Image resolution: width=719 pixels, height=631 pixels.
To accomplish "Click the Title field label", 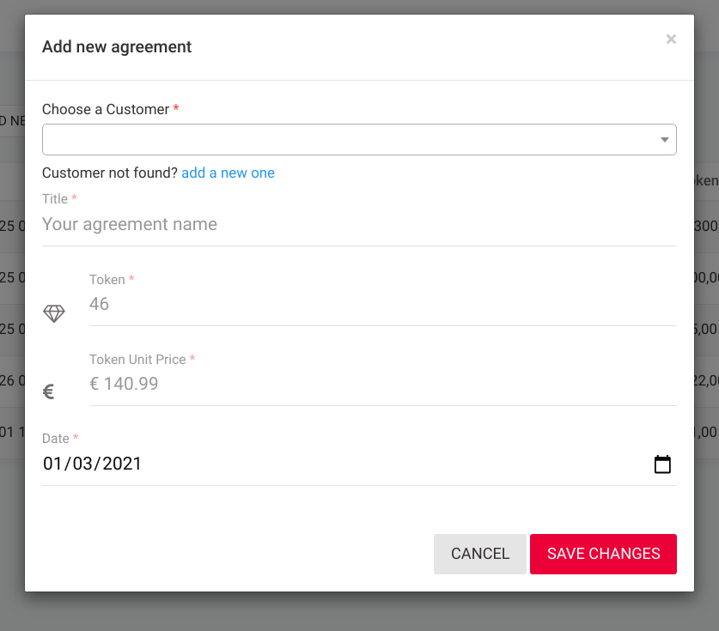I will pyautogui.click(x=55, y=199).
